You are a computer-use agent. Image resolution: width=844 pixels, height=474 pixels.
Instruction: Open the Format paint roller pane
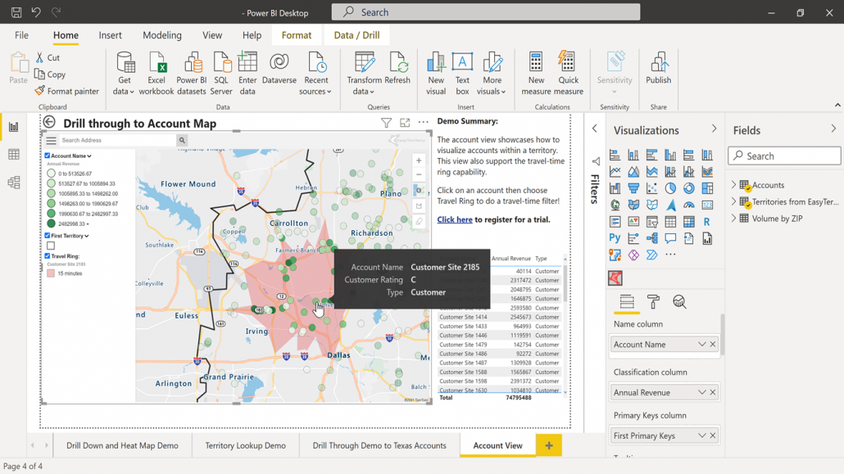click(653, 302)
